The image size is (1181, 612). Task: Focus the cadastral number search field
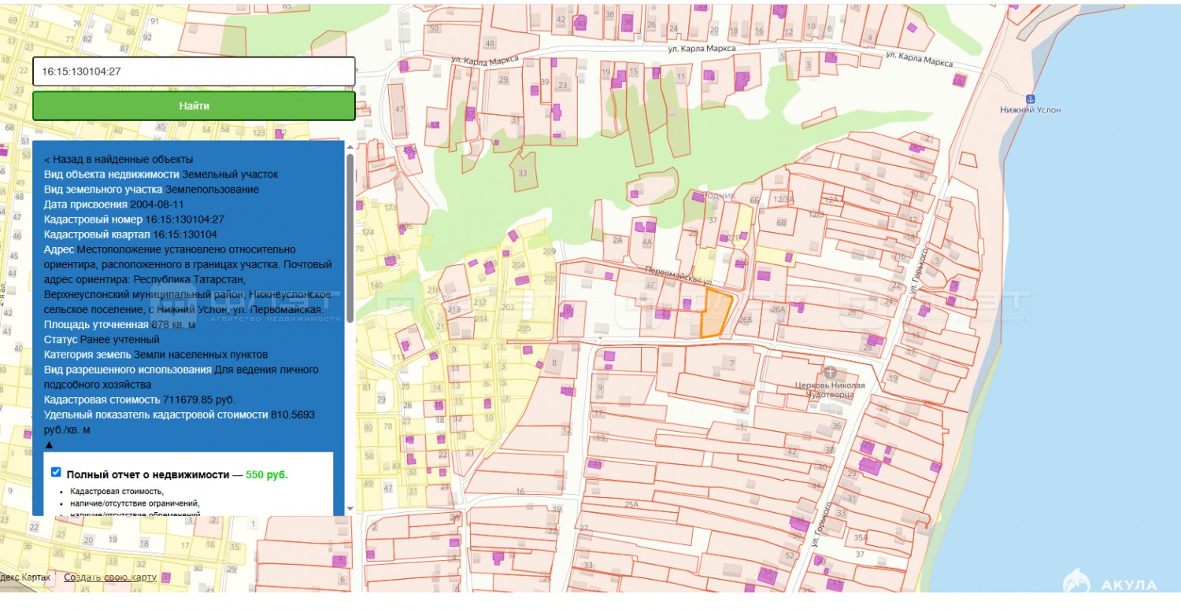[x=194, y=72]
